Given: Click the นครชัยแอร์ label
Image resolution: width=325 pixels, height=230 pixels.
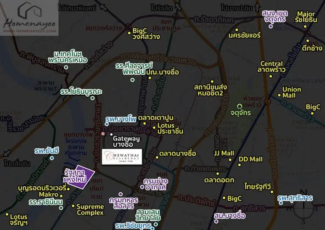Looking at the screenshot, I should pyautogui.click(x=245, y=35).
